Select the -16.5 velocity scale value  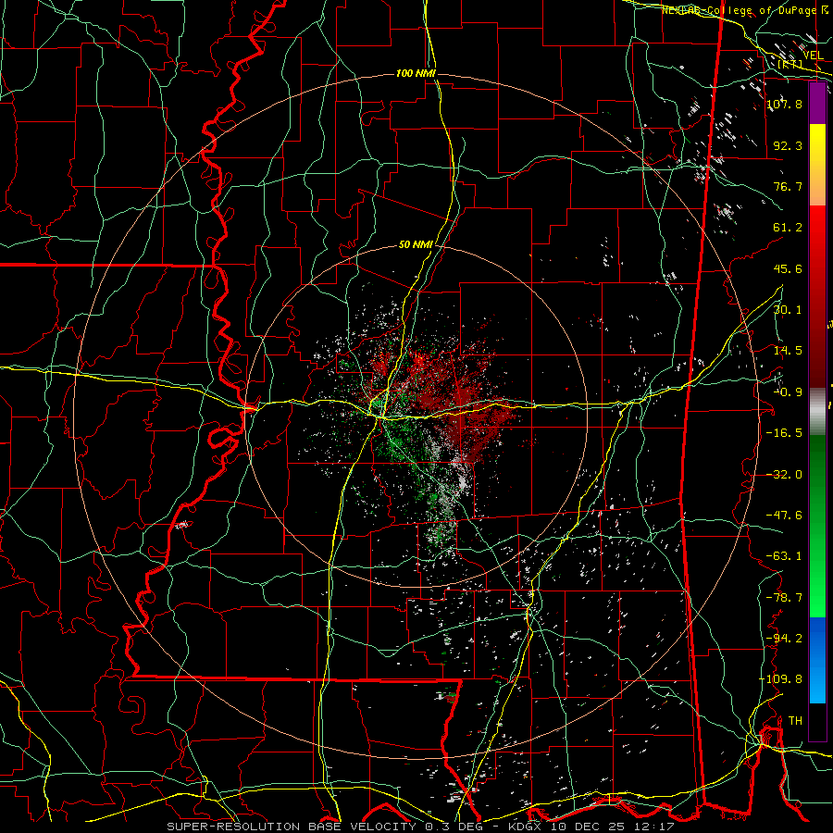coord(784,433)
